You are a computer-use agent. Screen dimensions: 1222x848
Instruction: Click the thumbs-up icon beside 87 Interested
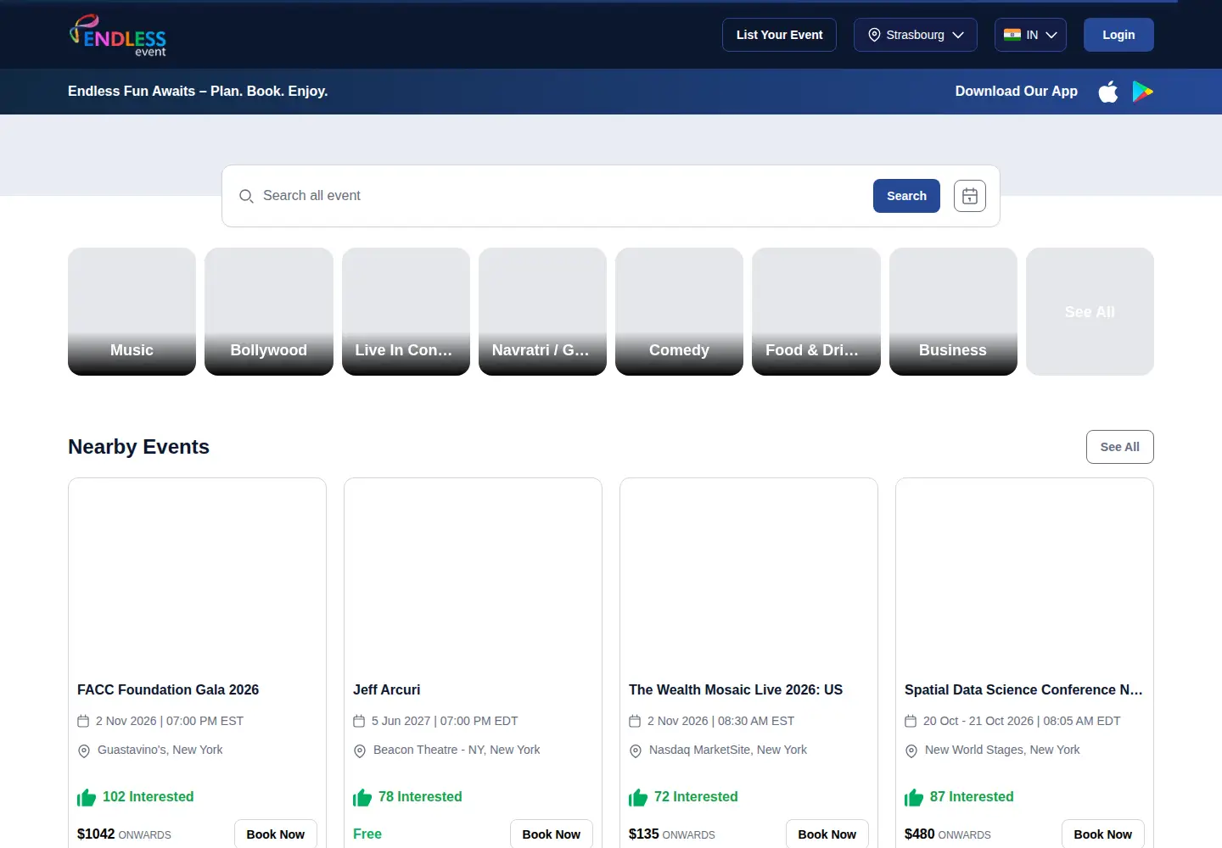(x=914, y=797)
